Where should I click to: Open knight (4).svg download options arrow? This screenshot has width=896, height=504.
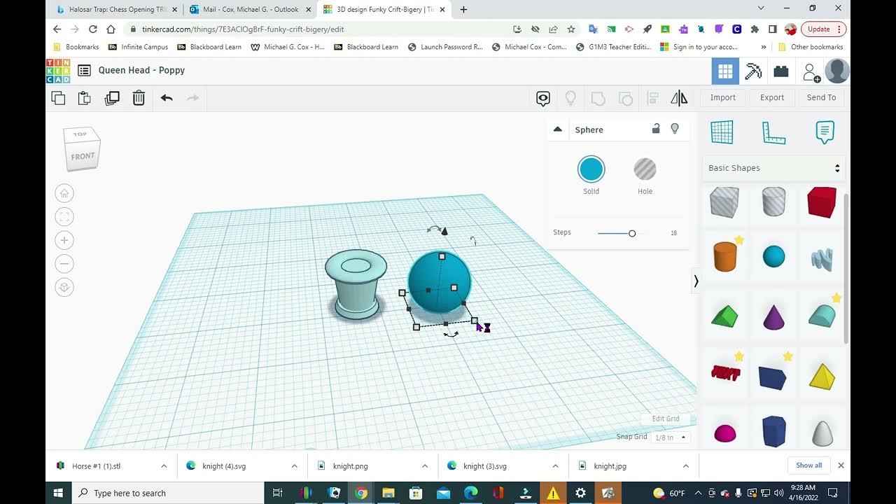pos(295,465)
